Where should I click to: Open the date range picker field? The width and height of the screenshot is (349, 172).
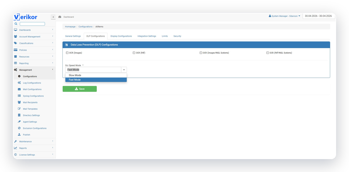(x=318, y=16)
